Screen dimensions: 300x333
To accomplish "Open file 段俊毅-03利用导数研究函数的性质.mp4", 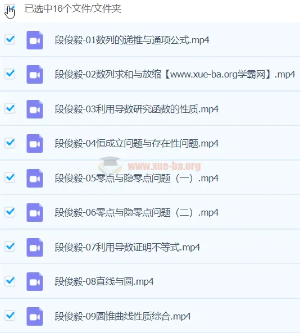I will 137,109.
